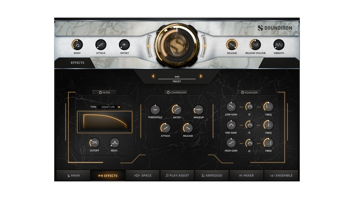Click the filter Cutoff knob
This screenshot has width=354, height=199.
tap(94, 143)
